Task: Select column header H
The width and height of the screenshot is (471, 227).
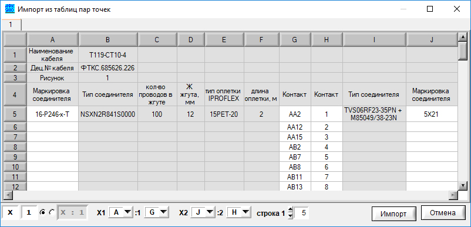Action: pos(327,39)
